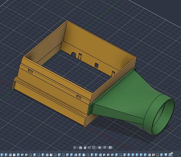Expand the Grid and Snaps dropdown arrow
This screenshot has height=157, width=181.
click(x=107, y=148)
